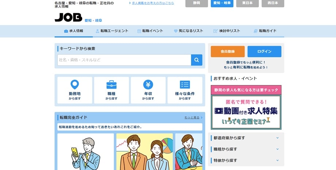Screen dimensions: 336x170
Task: Click the calendar icon beside 転職イベント
Action: pos(139,31)
